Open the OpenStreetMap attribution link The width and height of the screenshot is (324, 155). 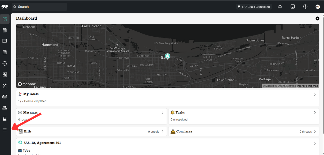point(285,86)
